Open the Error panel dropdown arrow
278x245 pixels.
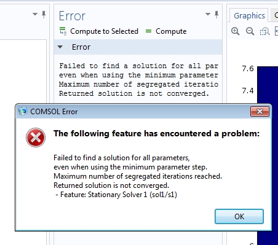tap(208, 14)
